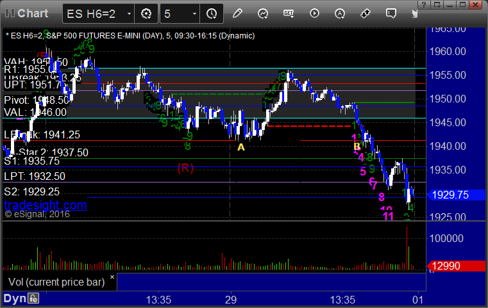Screen dimensions: 488x308
Task: Click the window options dropdown icon
Action: point(437,4)
